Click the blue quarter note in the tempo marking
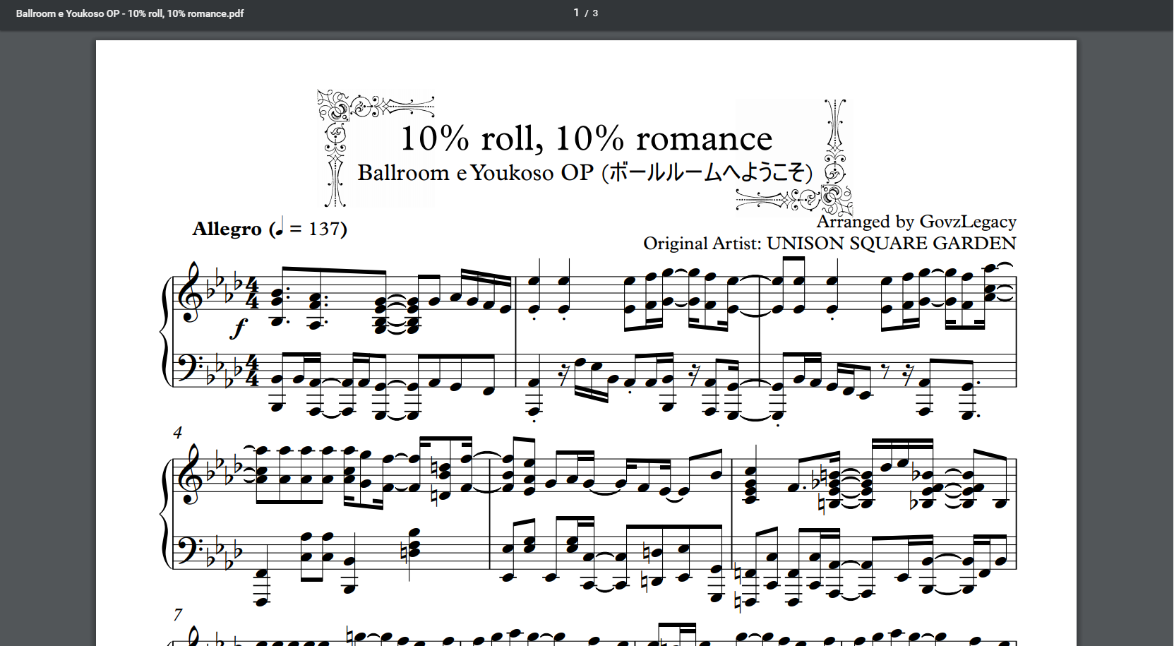Image resolution: width=1174 pixels, height=646 pixels. coord(279,226)
